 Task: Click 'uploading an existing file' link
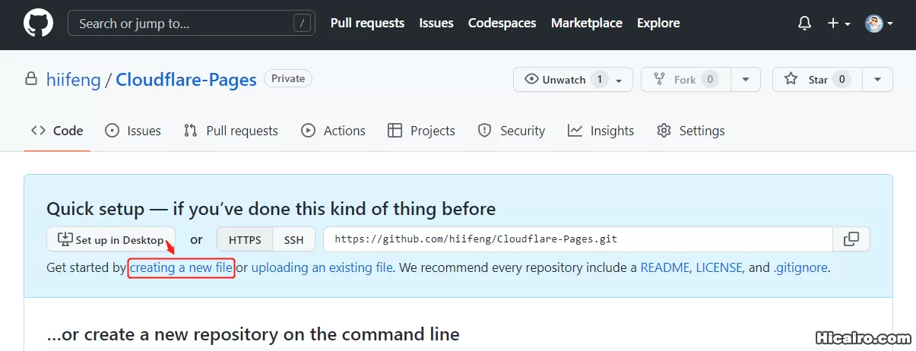click(x=322, y=267)
